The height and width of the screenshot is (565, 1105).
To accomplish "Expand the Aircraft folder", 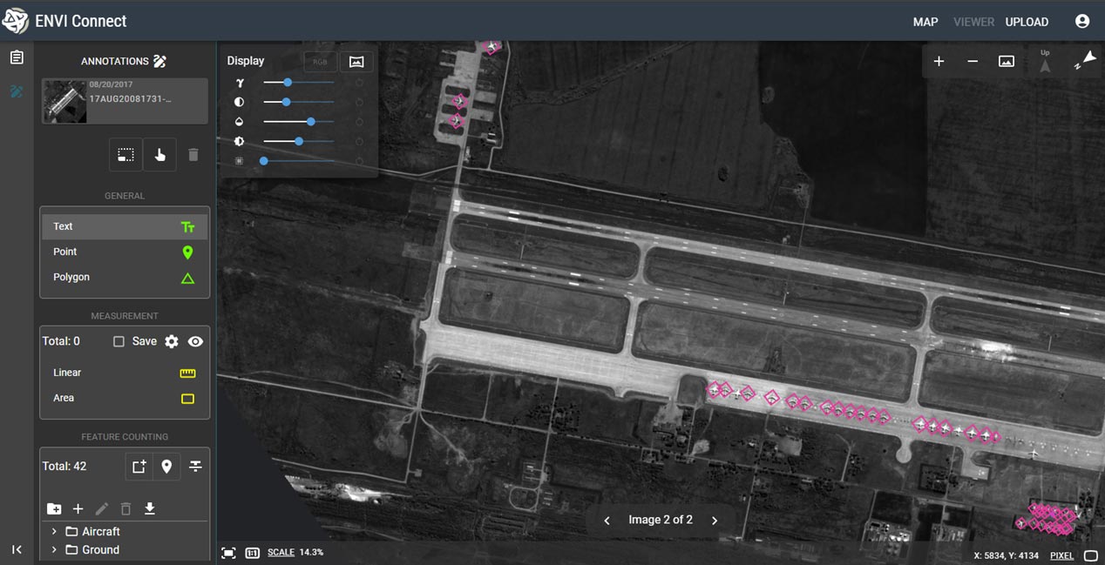I will coord(54,531).
